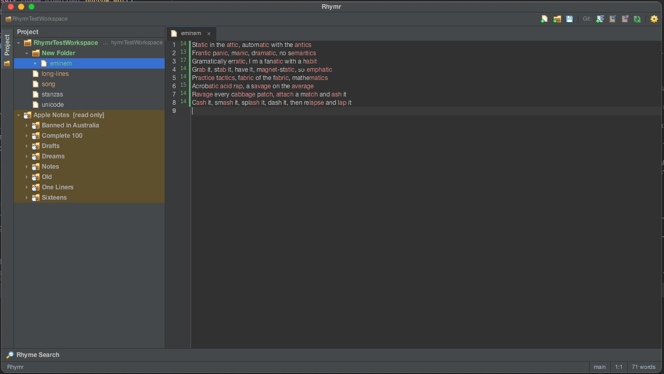Viewport: 664px width, 374px height.
Task: Click the folder icon below the Project side tab
Action: [x=7, y=63]
